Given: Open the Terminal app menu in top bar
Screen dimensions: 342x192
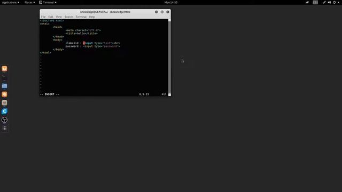Looking at the screenshot, I should click(48, 2).
